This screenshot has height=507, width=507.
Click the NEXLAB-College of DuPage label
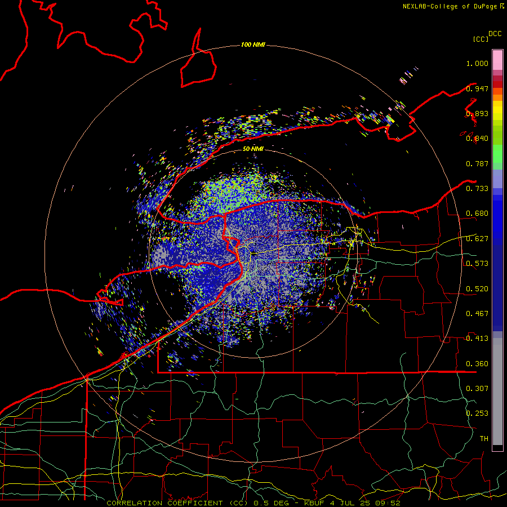pos(450,6)
